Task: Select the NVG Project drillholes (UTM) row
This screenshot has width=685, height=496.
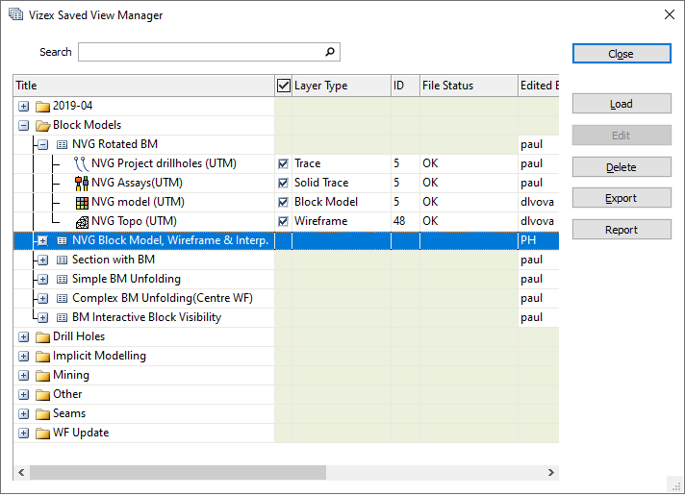Action: coord(286,163)
